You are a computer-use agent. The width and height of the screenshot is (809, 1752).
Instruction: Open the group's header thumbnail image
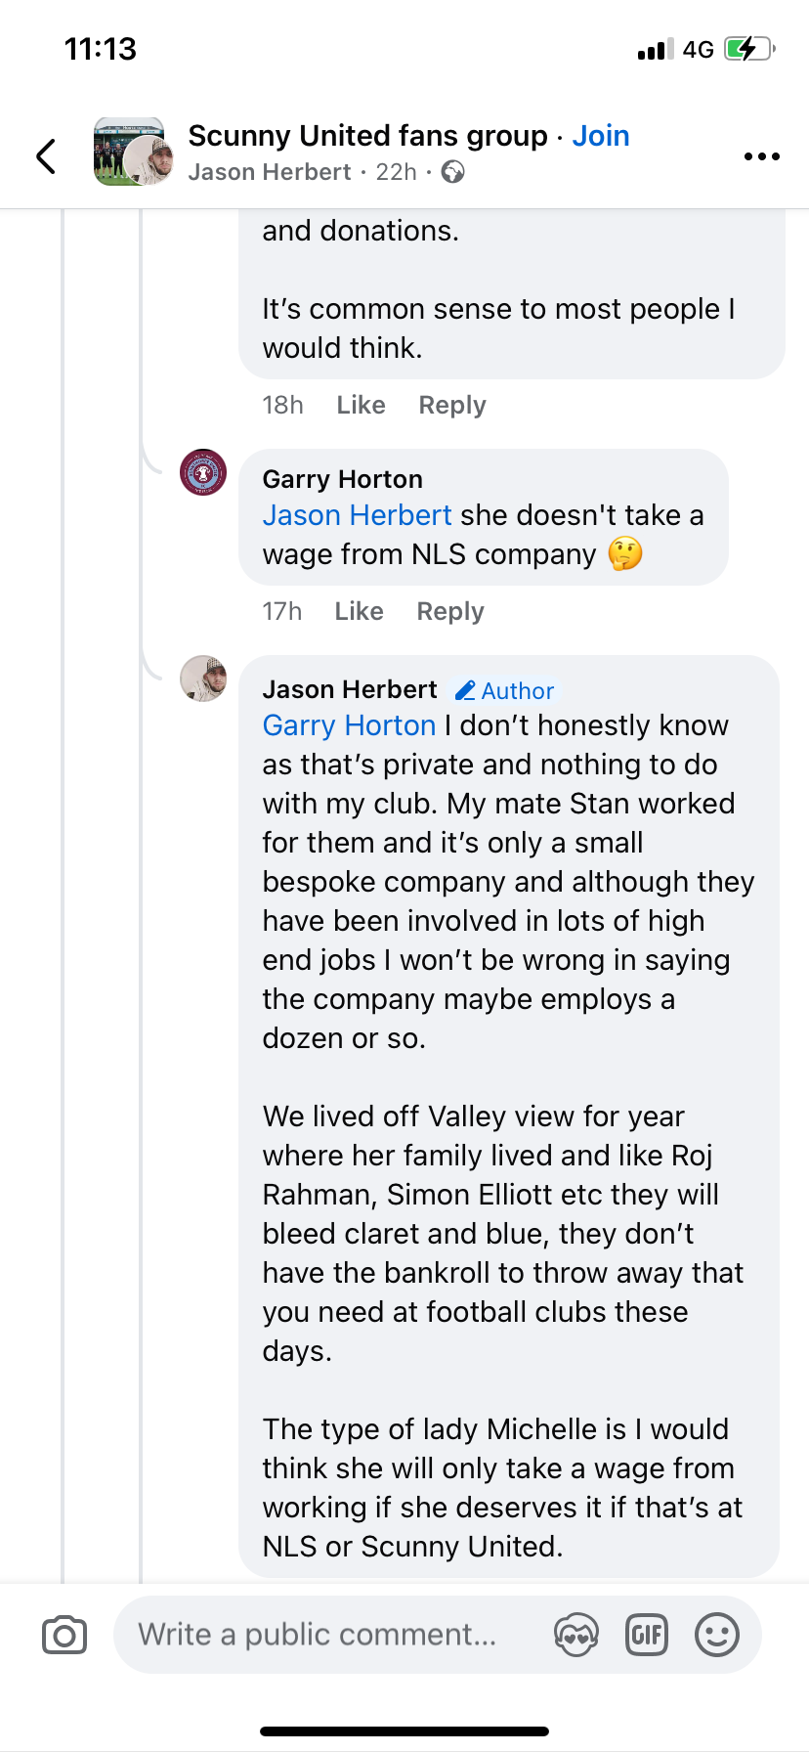point(129,153)
